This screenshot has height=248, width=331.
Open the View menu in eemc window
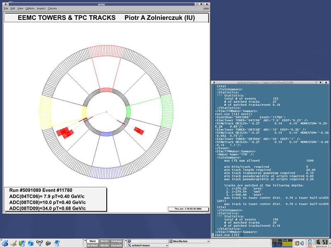pos(20,8)
